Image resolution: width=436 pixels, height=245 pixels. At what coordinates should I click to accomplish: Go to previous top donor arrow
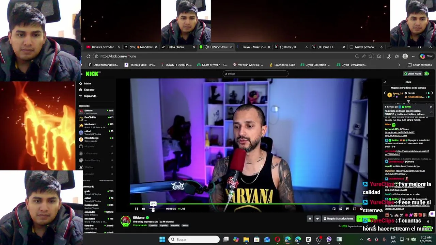(385, 93)
